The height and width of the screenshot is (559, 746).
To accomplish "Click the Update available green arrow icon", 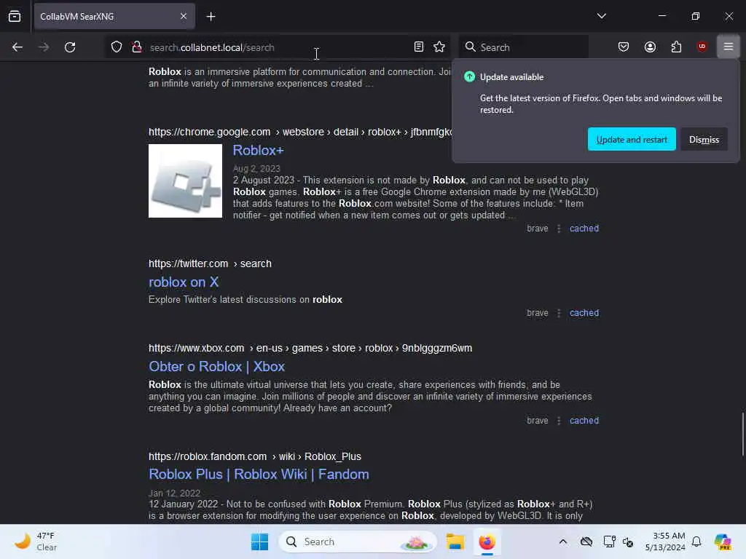I will pos(469,76).
